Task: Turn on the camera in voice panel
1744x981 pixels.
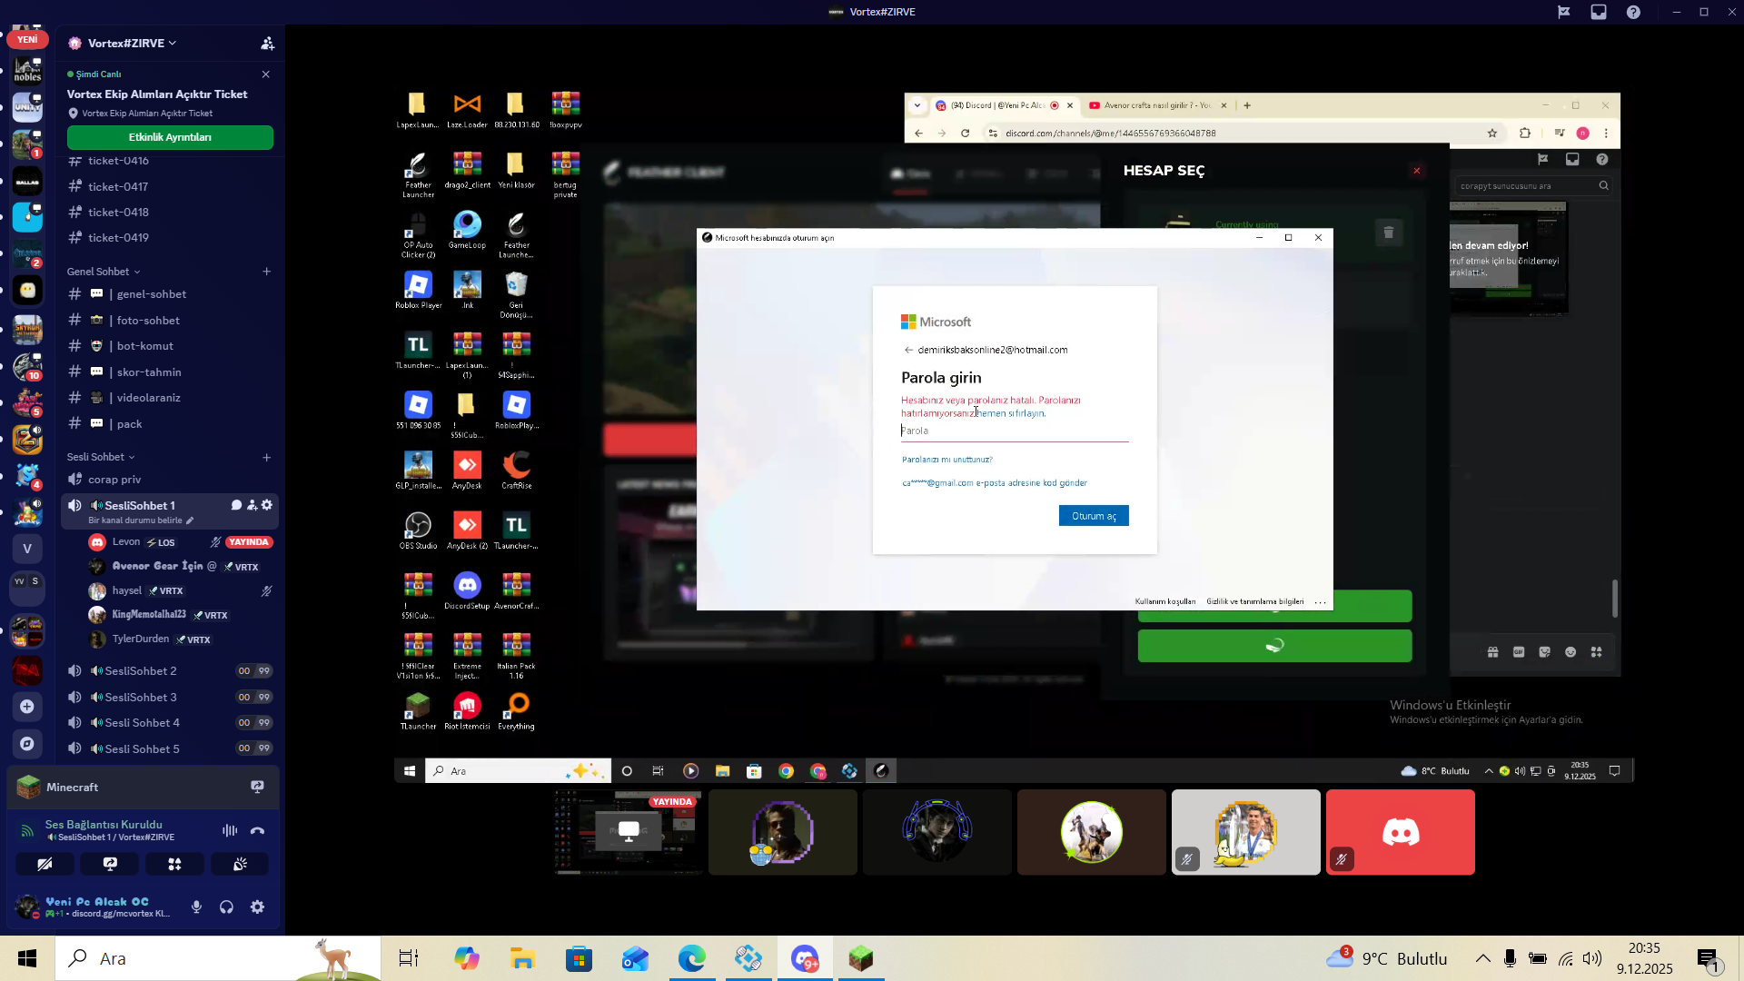Action: (45, 865)
